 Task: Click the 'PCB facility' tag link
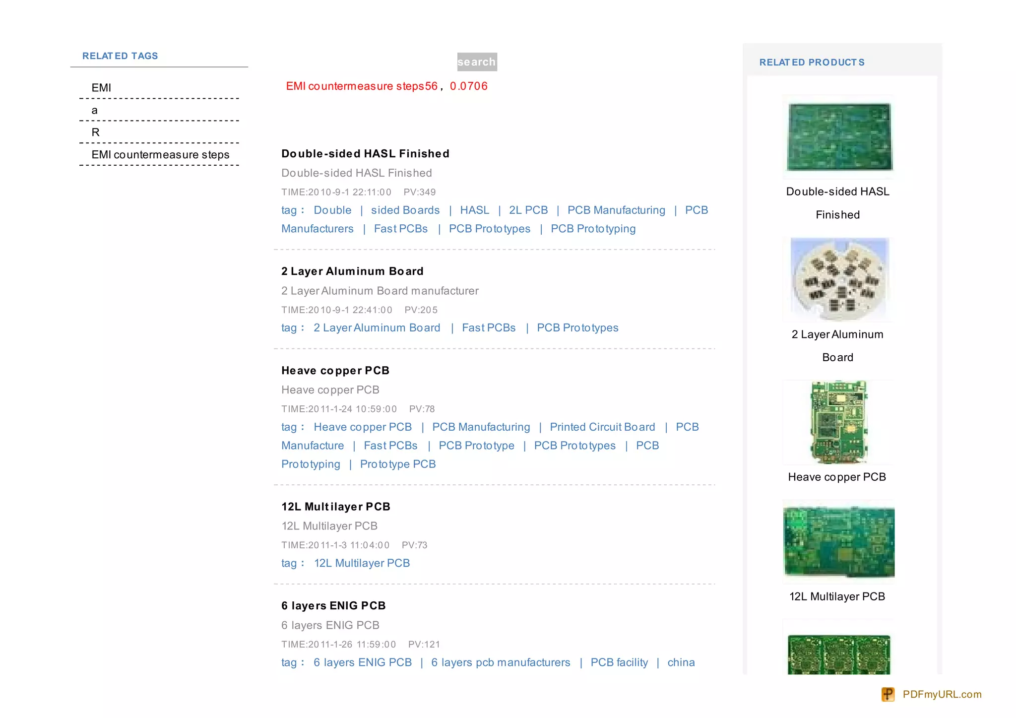(x=619, y=662)
